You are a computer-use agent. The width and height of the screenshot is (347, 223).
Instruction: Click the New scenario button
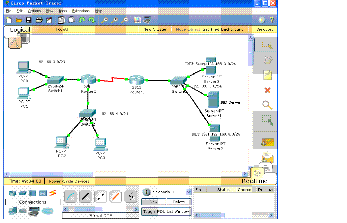[x=153, y=202]
